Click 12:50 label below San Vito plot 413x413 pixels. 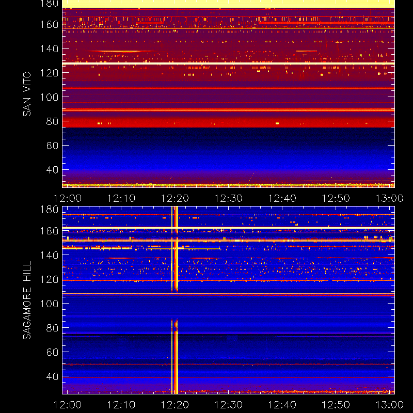tap(336, 198)
